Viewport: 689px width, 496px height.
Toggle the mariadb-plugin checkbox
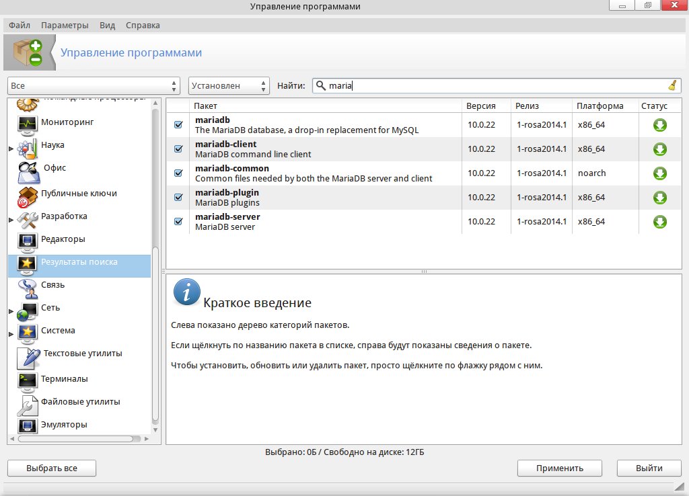pos(178,198)
